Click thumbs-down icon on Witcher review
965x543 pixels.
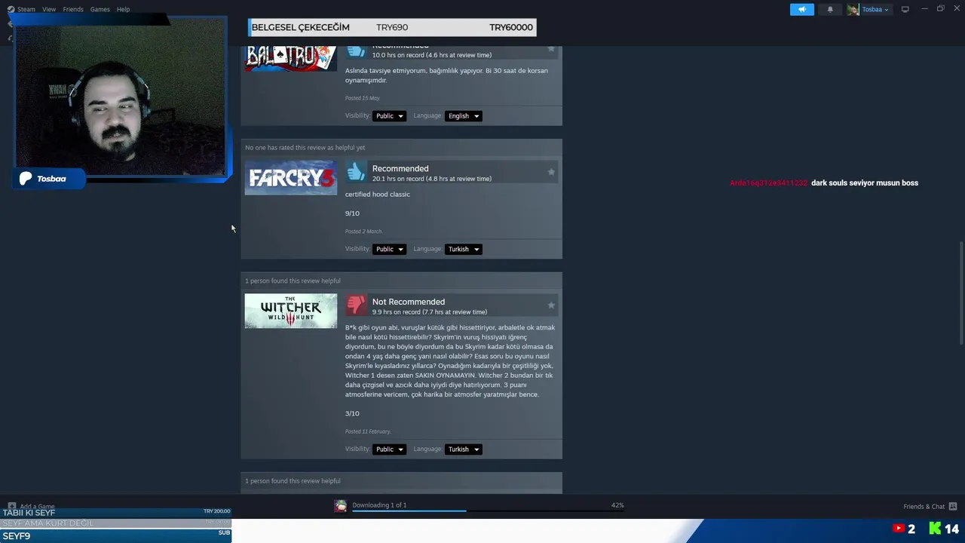[x=356, y=305]
